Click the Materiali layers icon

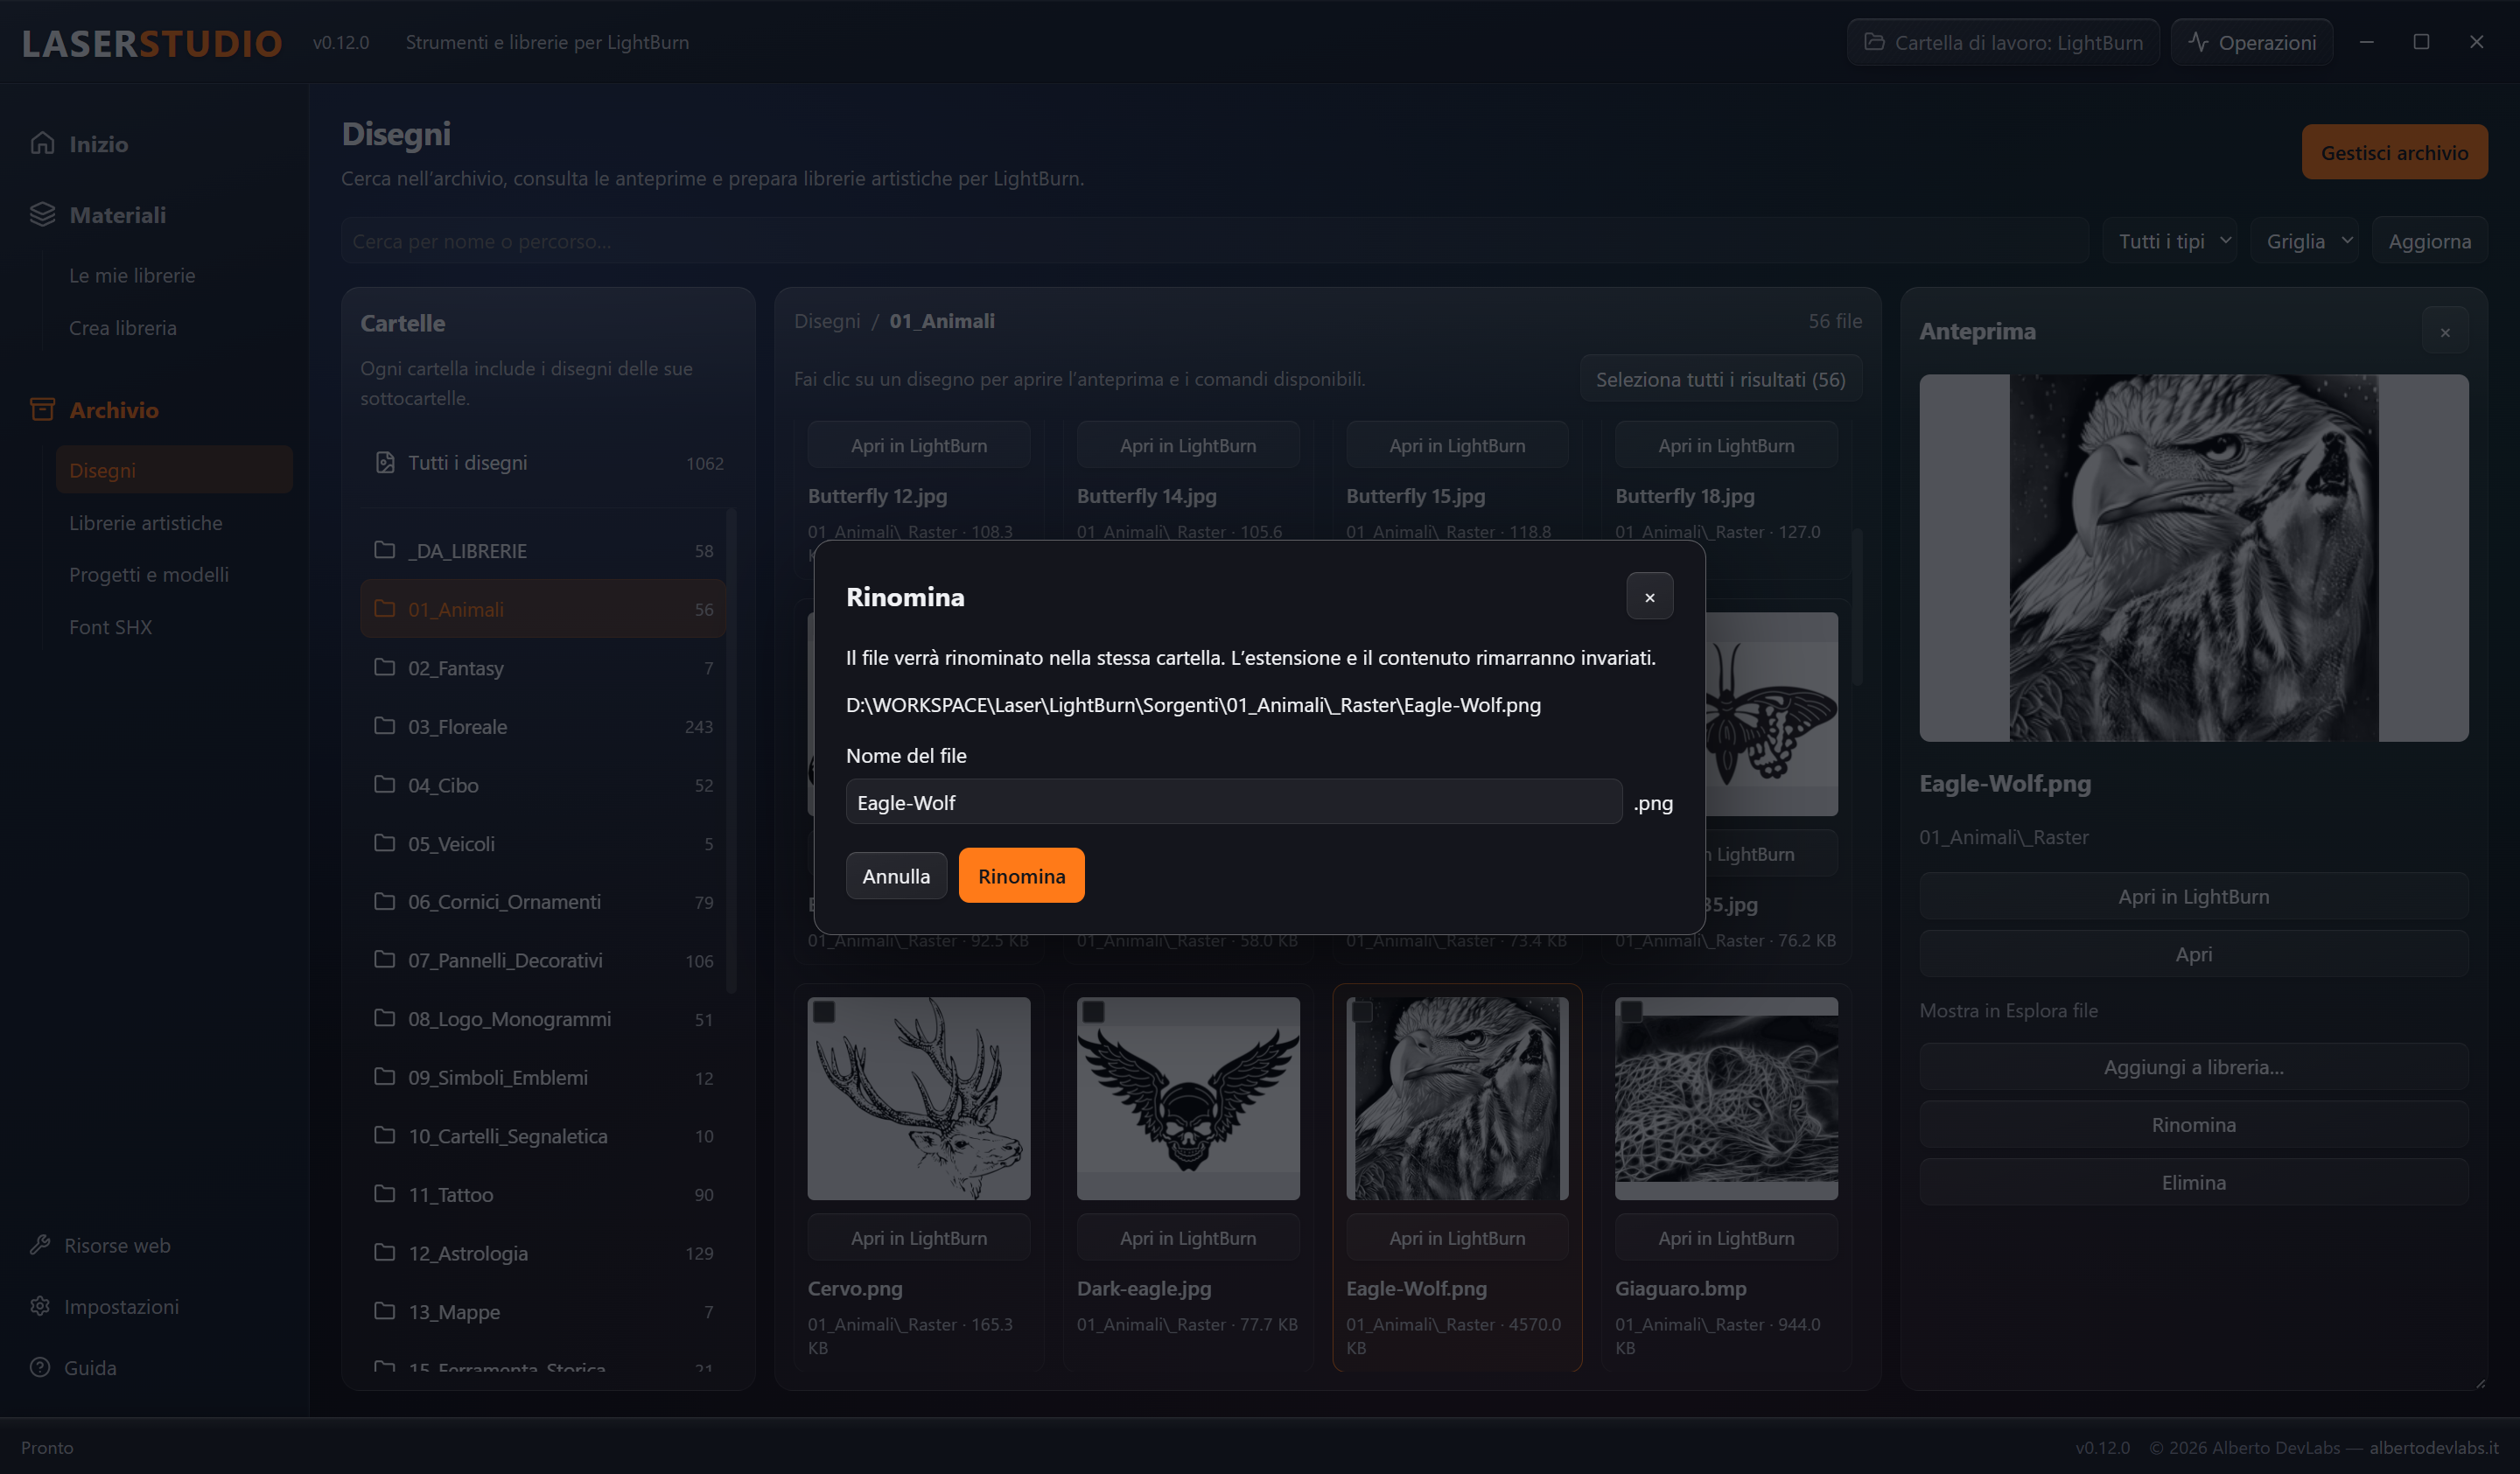(42, 214)
